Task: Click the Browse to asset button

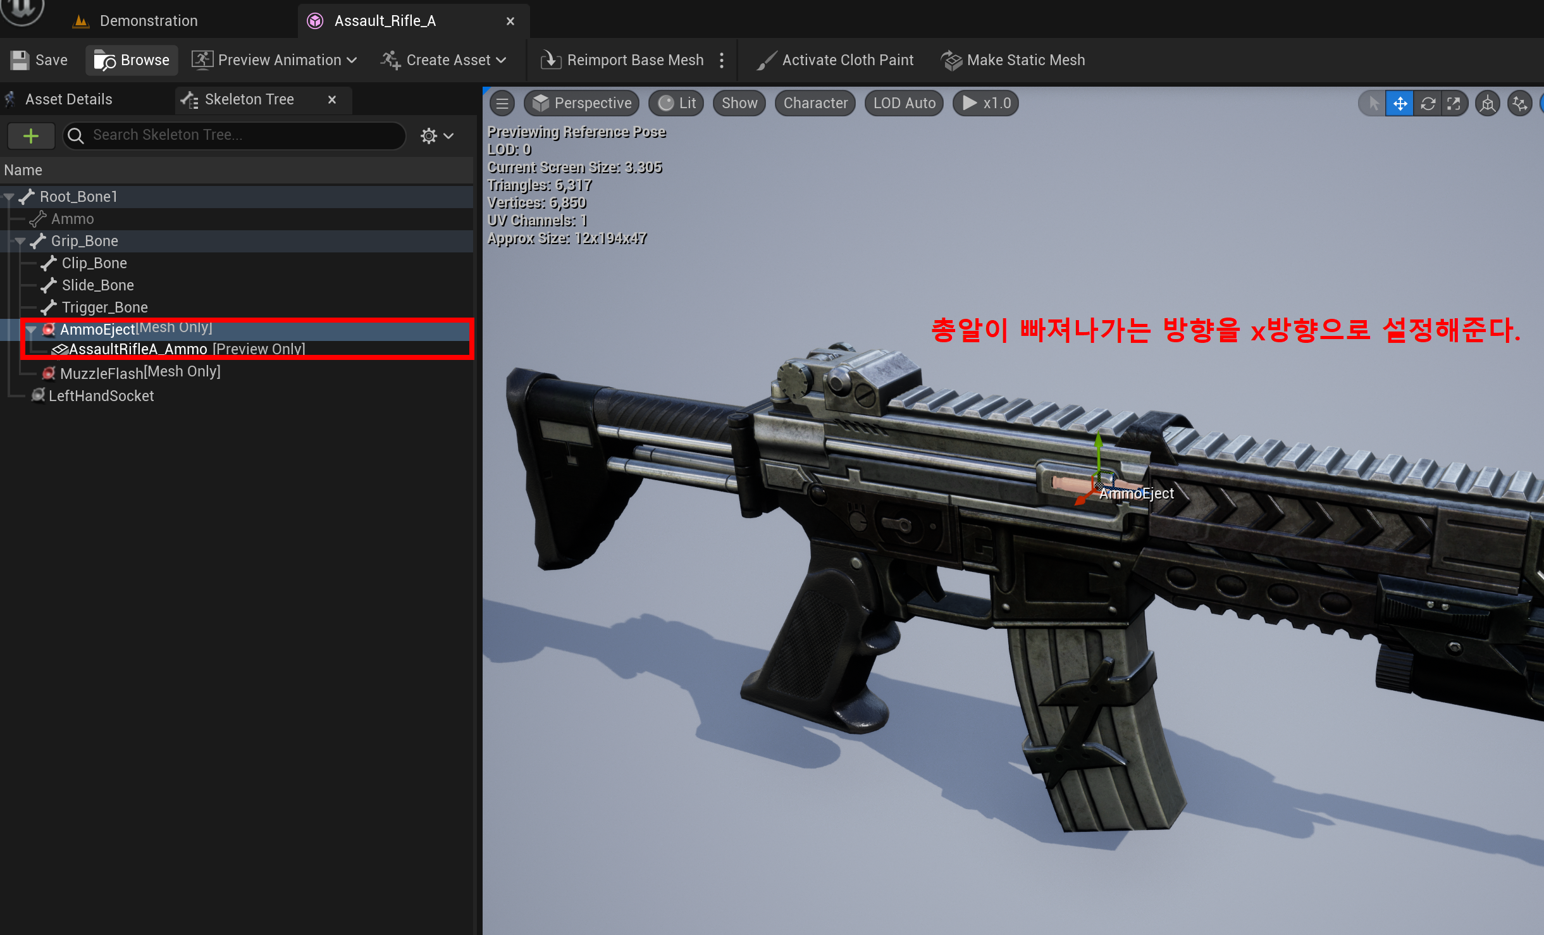Action: [132, 60]
